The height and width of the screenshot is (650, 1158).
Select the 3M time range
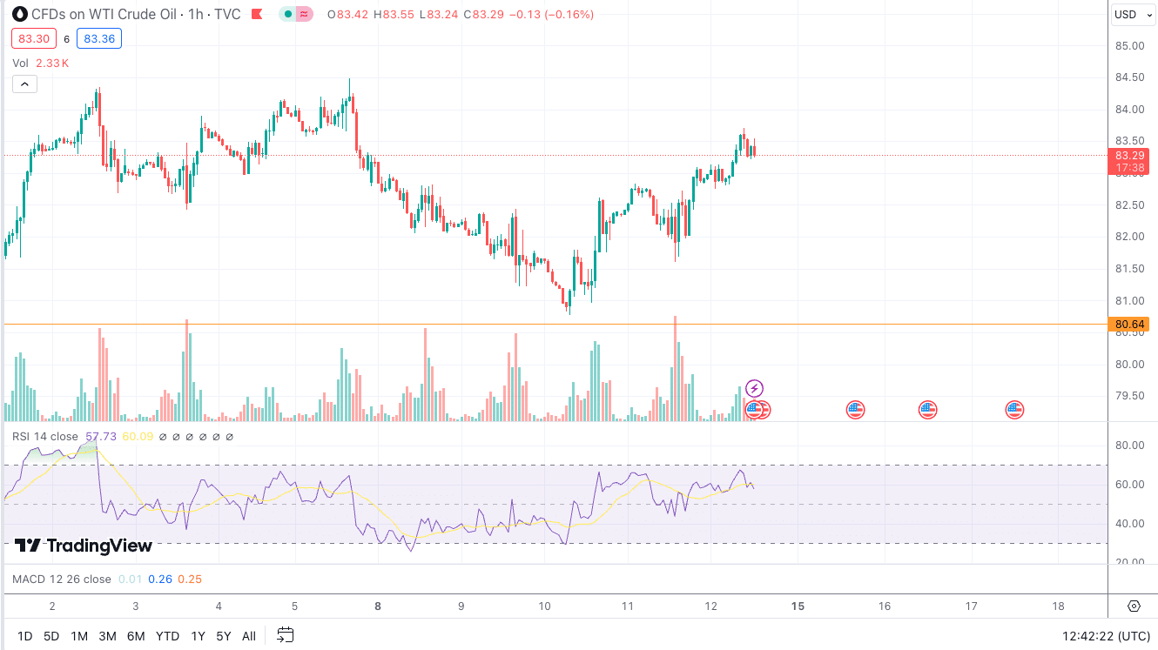point(107,636)
